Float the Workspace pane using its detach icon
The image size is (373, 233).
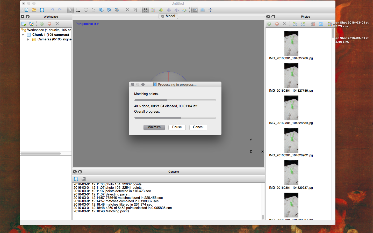pos(28,17)
